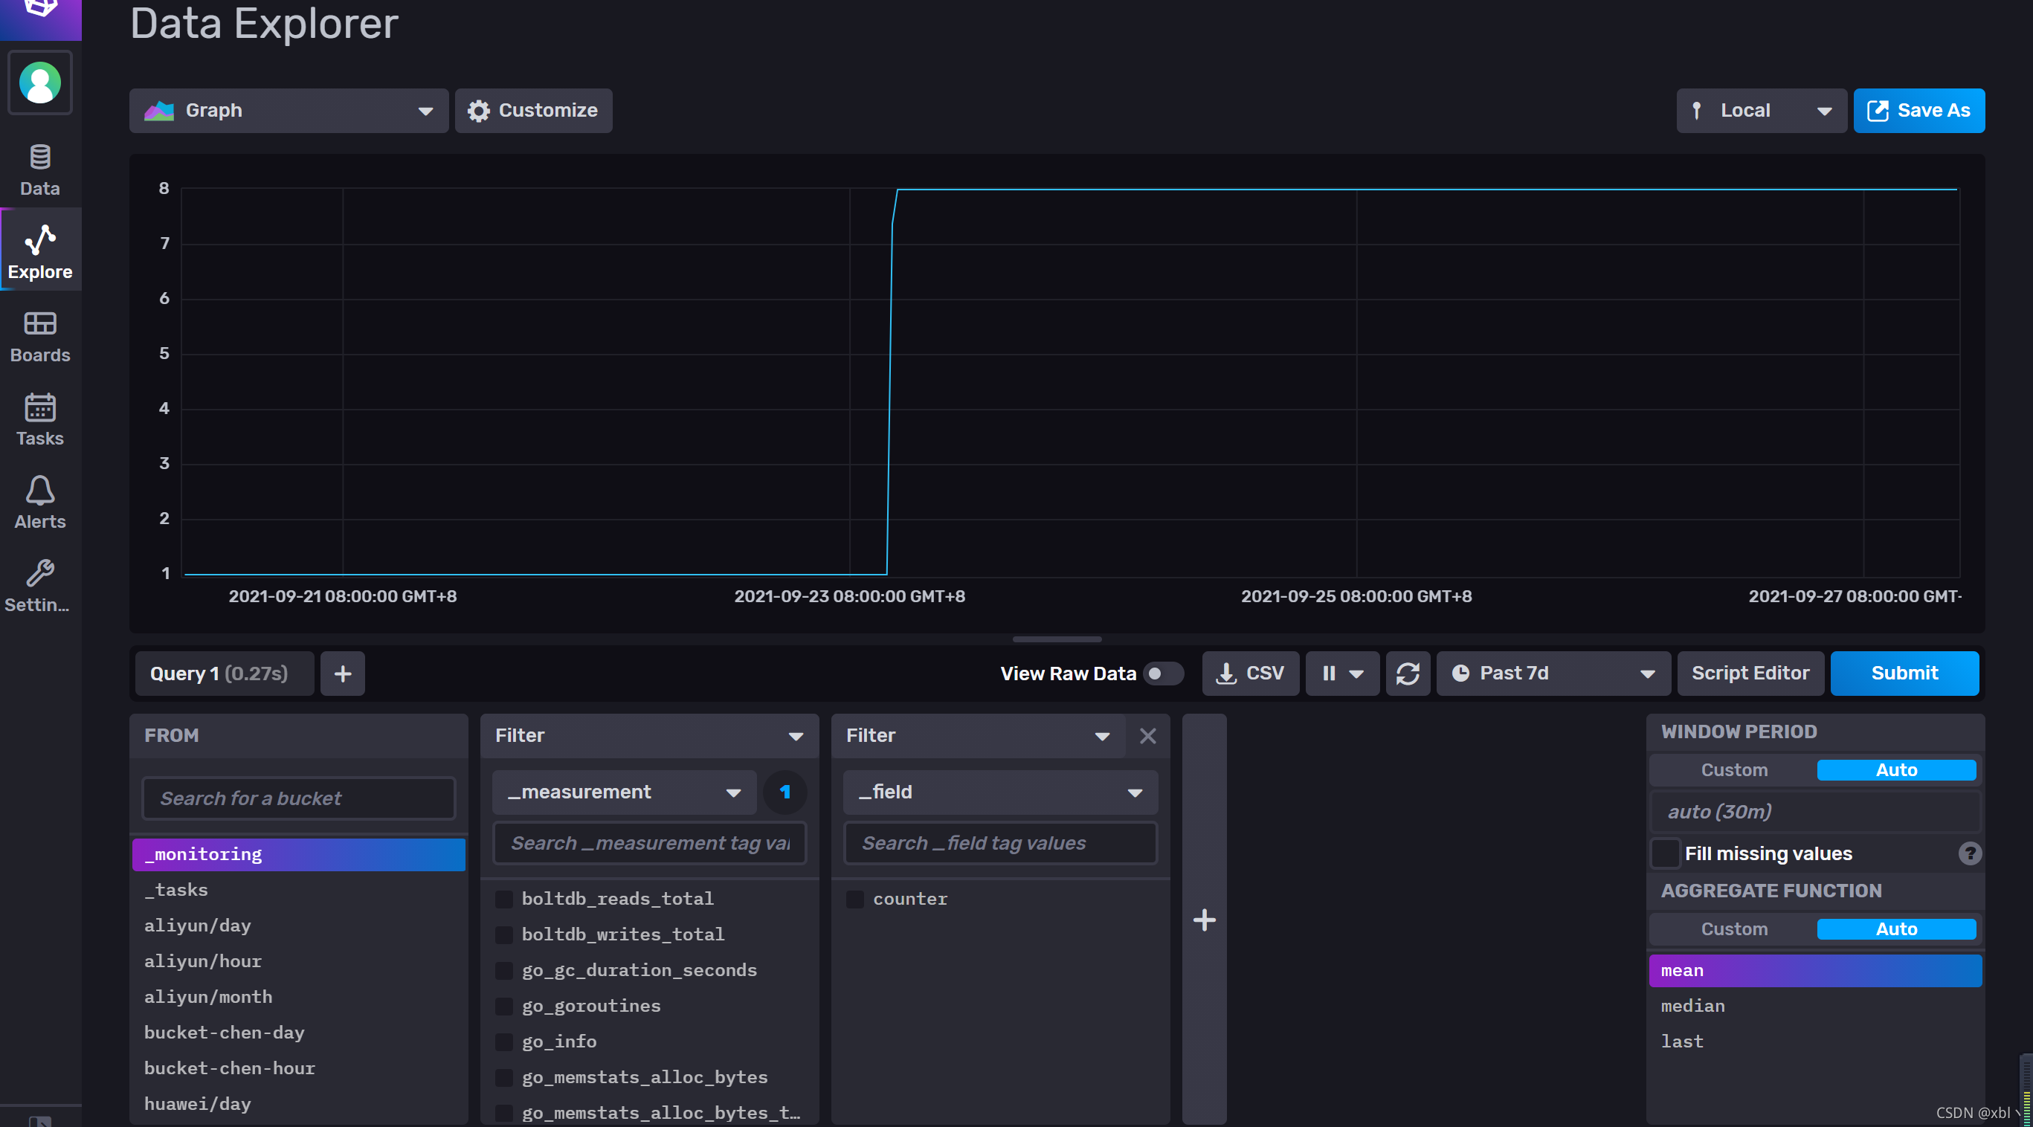Click the Search _field tag values field

point(1000,843)
